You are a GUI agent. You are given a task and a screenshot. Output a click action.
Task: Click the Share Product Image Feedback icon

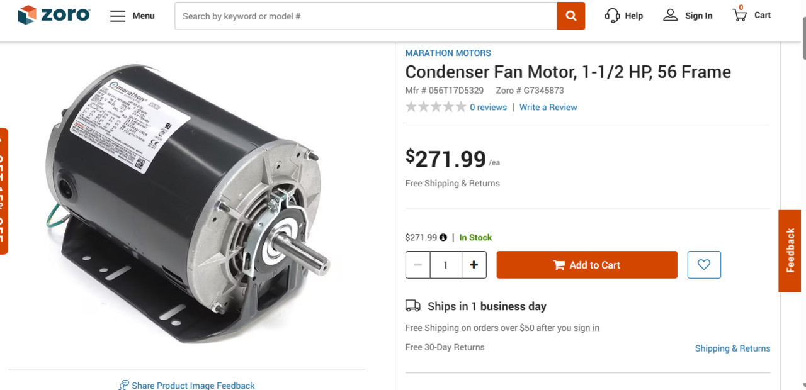click(x=124, y=385)
